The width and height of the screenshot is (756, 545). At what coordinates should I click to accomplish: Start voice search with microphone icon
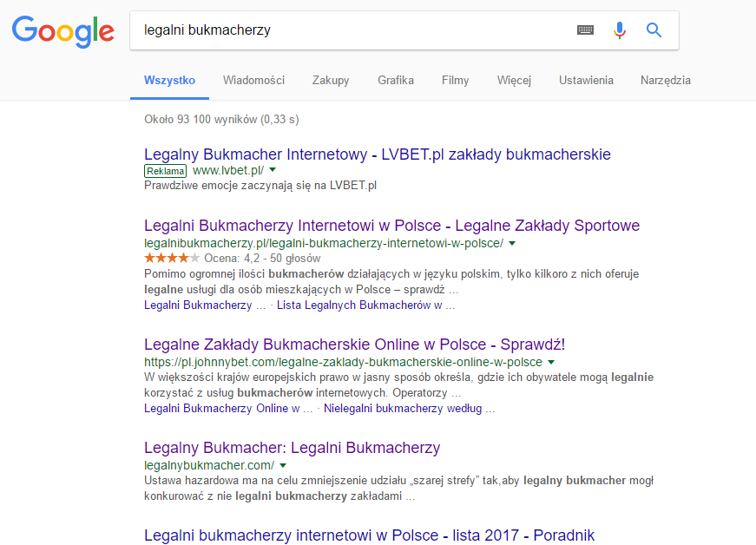(x=620, y=30)
